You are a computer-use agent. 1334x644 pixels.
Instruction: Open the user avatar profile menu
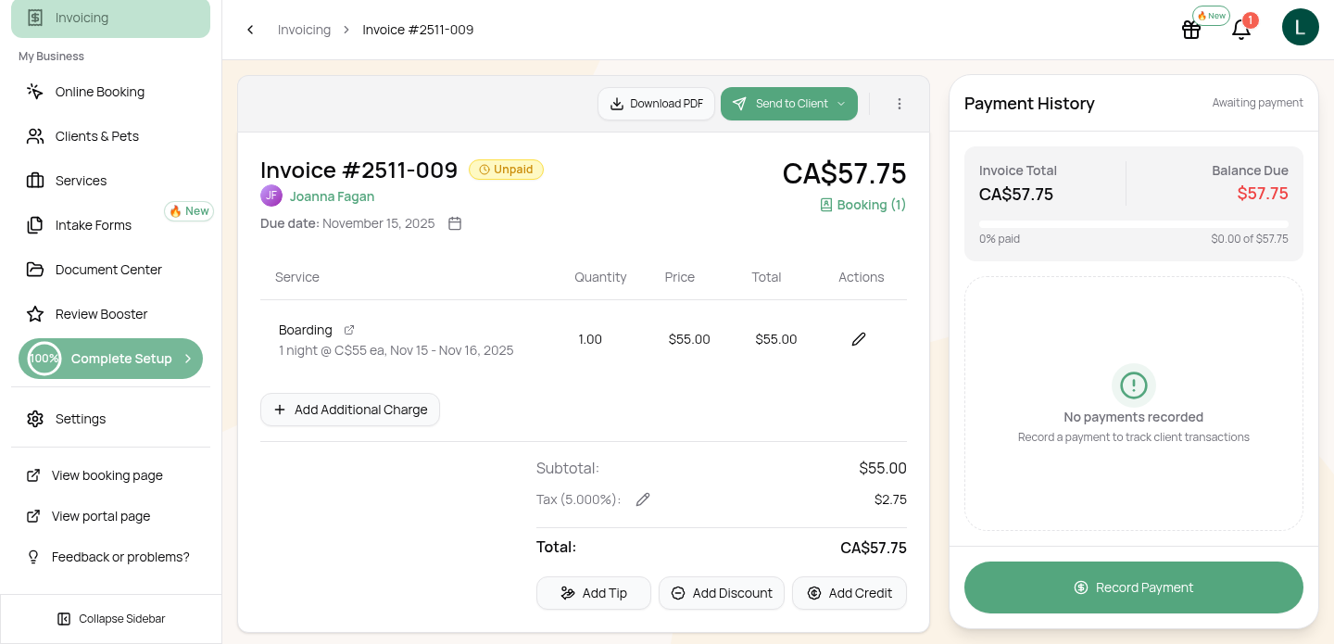[1300, 27]
